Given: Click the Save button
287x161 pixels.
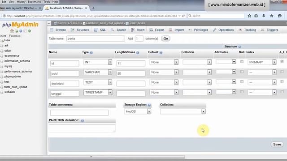Looking at the screenshot, I should point(277,144).
